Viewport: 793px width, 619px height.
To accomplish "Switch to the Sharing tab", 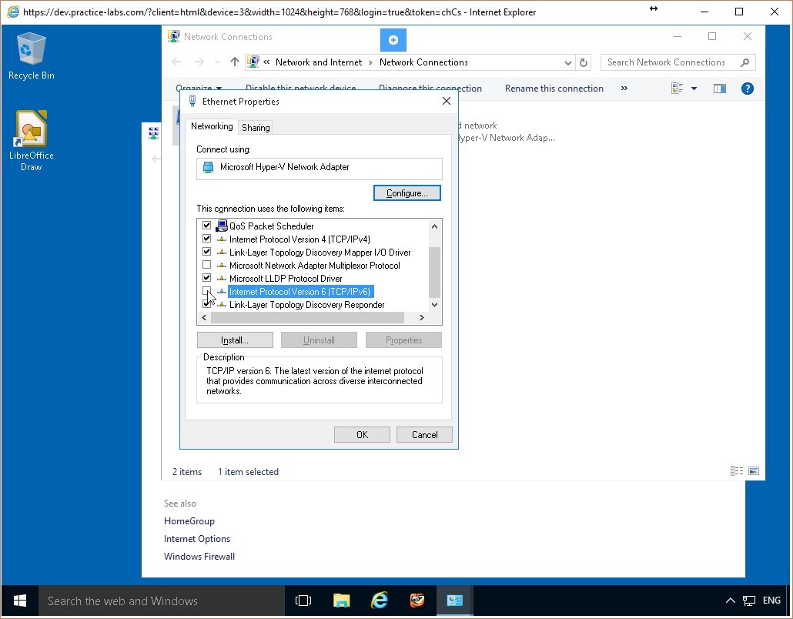I will (255, 126).
